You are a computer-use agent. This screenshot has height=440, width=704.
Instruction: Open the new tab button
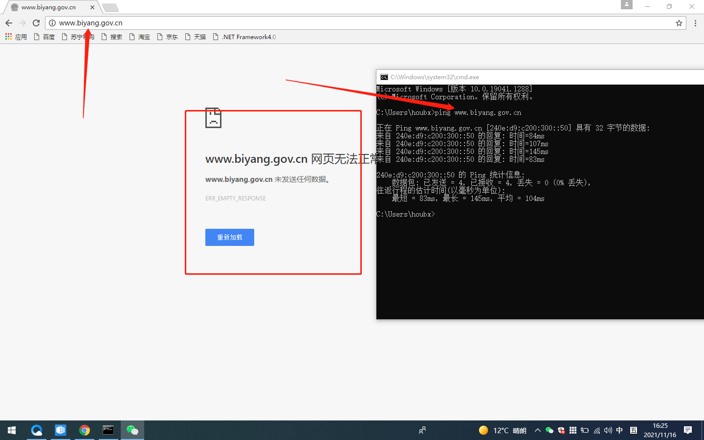point(110,7)
